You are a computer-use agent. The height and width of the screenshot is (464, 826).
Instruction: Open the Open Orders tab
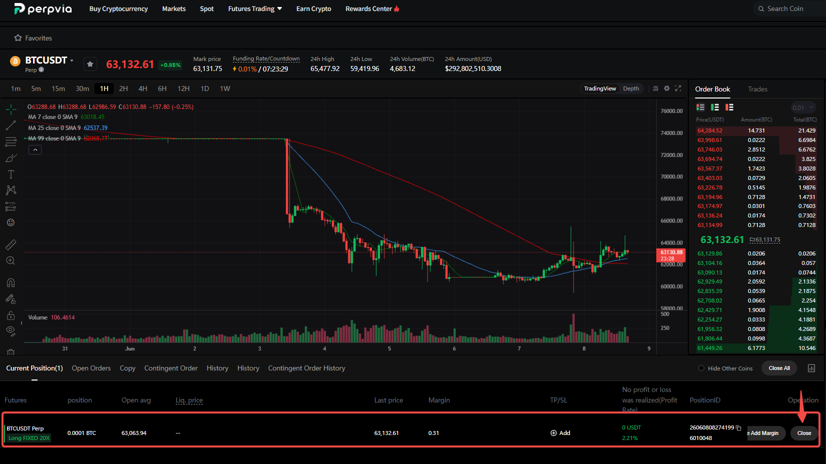[x=91, y=368]
